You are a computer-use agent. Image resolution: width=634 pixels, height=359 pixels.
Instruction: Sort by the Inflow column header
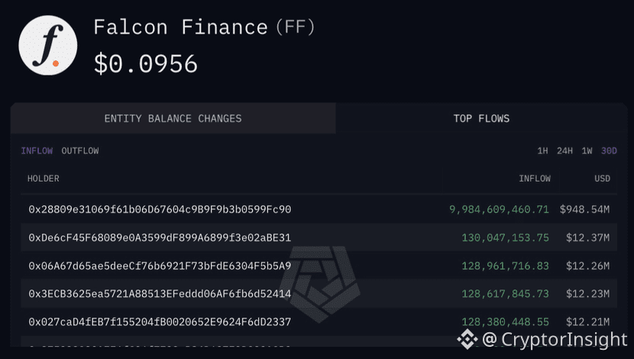click(534, 179)
